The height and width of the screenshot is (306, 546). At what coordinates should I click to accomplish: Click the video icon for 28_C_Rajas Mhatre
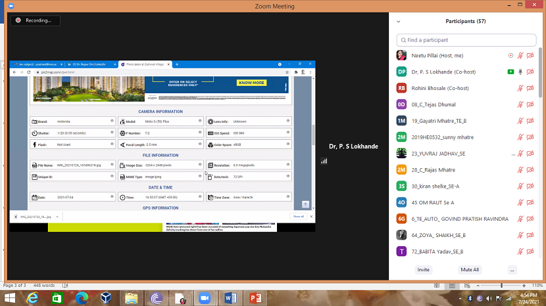530,170
